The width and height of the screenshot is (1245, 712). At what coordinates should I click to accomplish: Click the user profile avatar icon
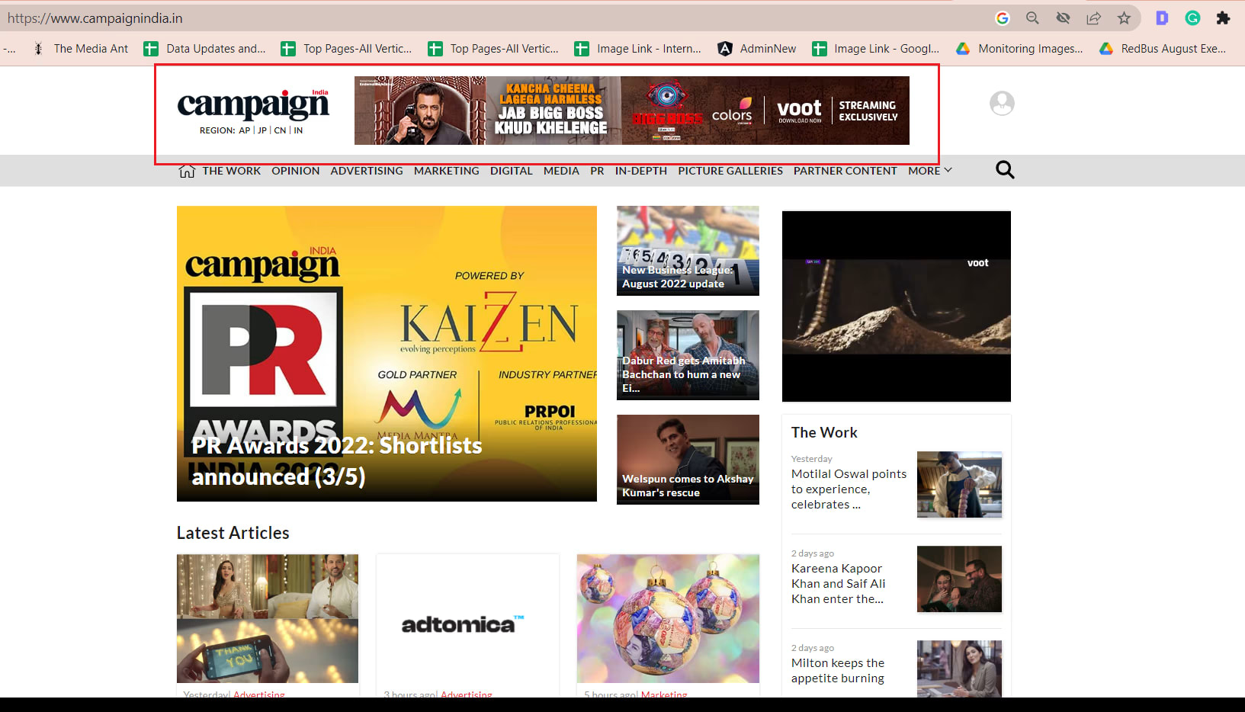click(1002, 103)
